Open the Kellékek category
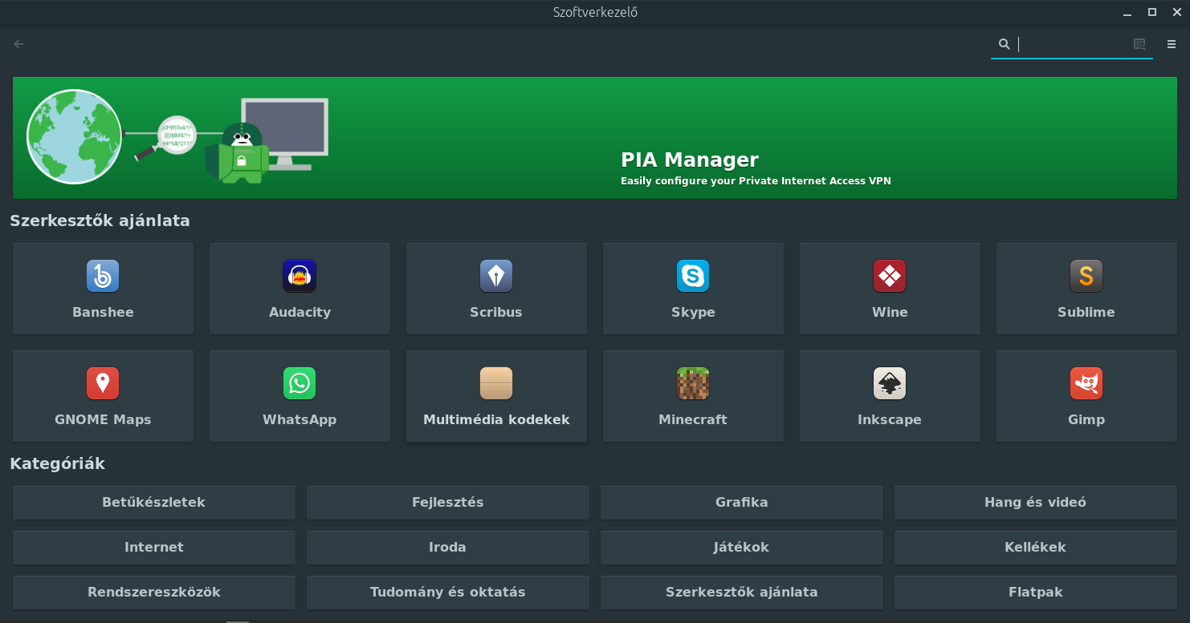 (x=1036, y=547)
